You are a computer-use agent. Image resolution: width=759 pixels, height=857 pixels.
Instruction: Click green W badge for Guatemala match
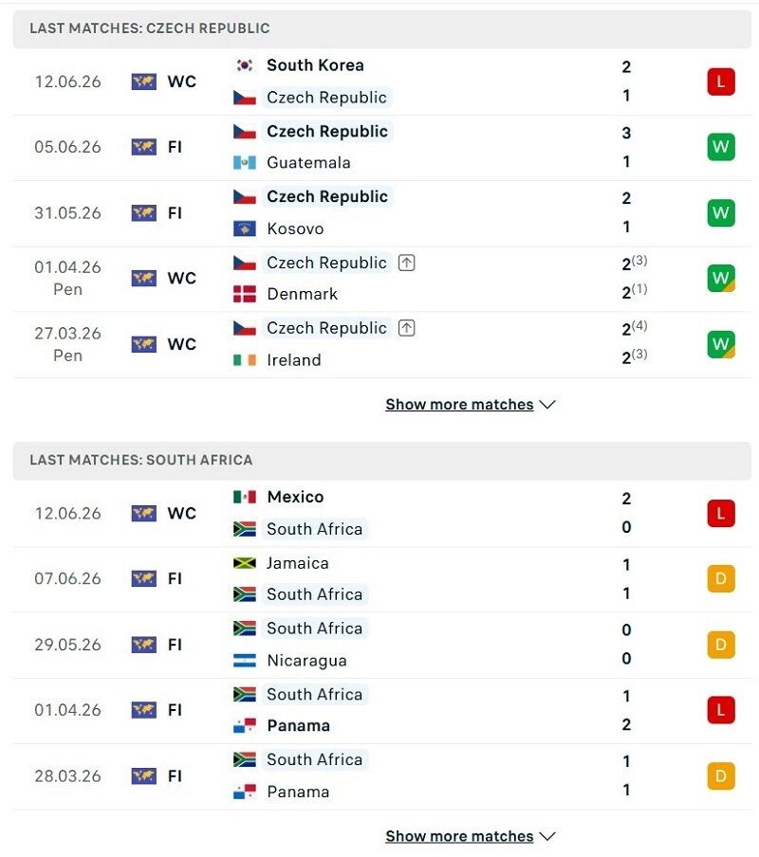[x=721, y=147]
